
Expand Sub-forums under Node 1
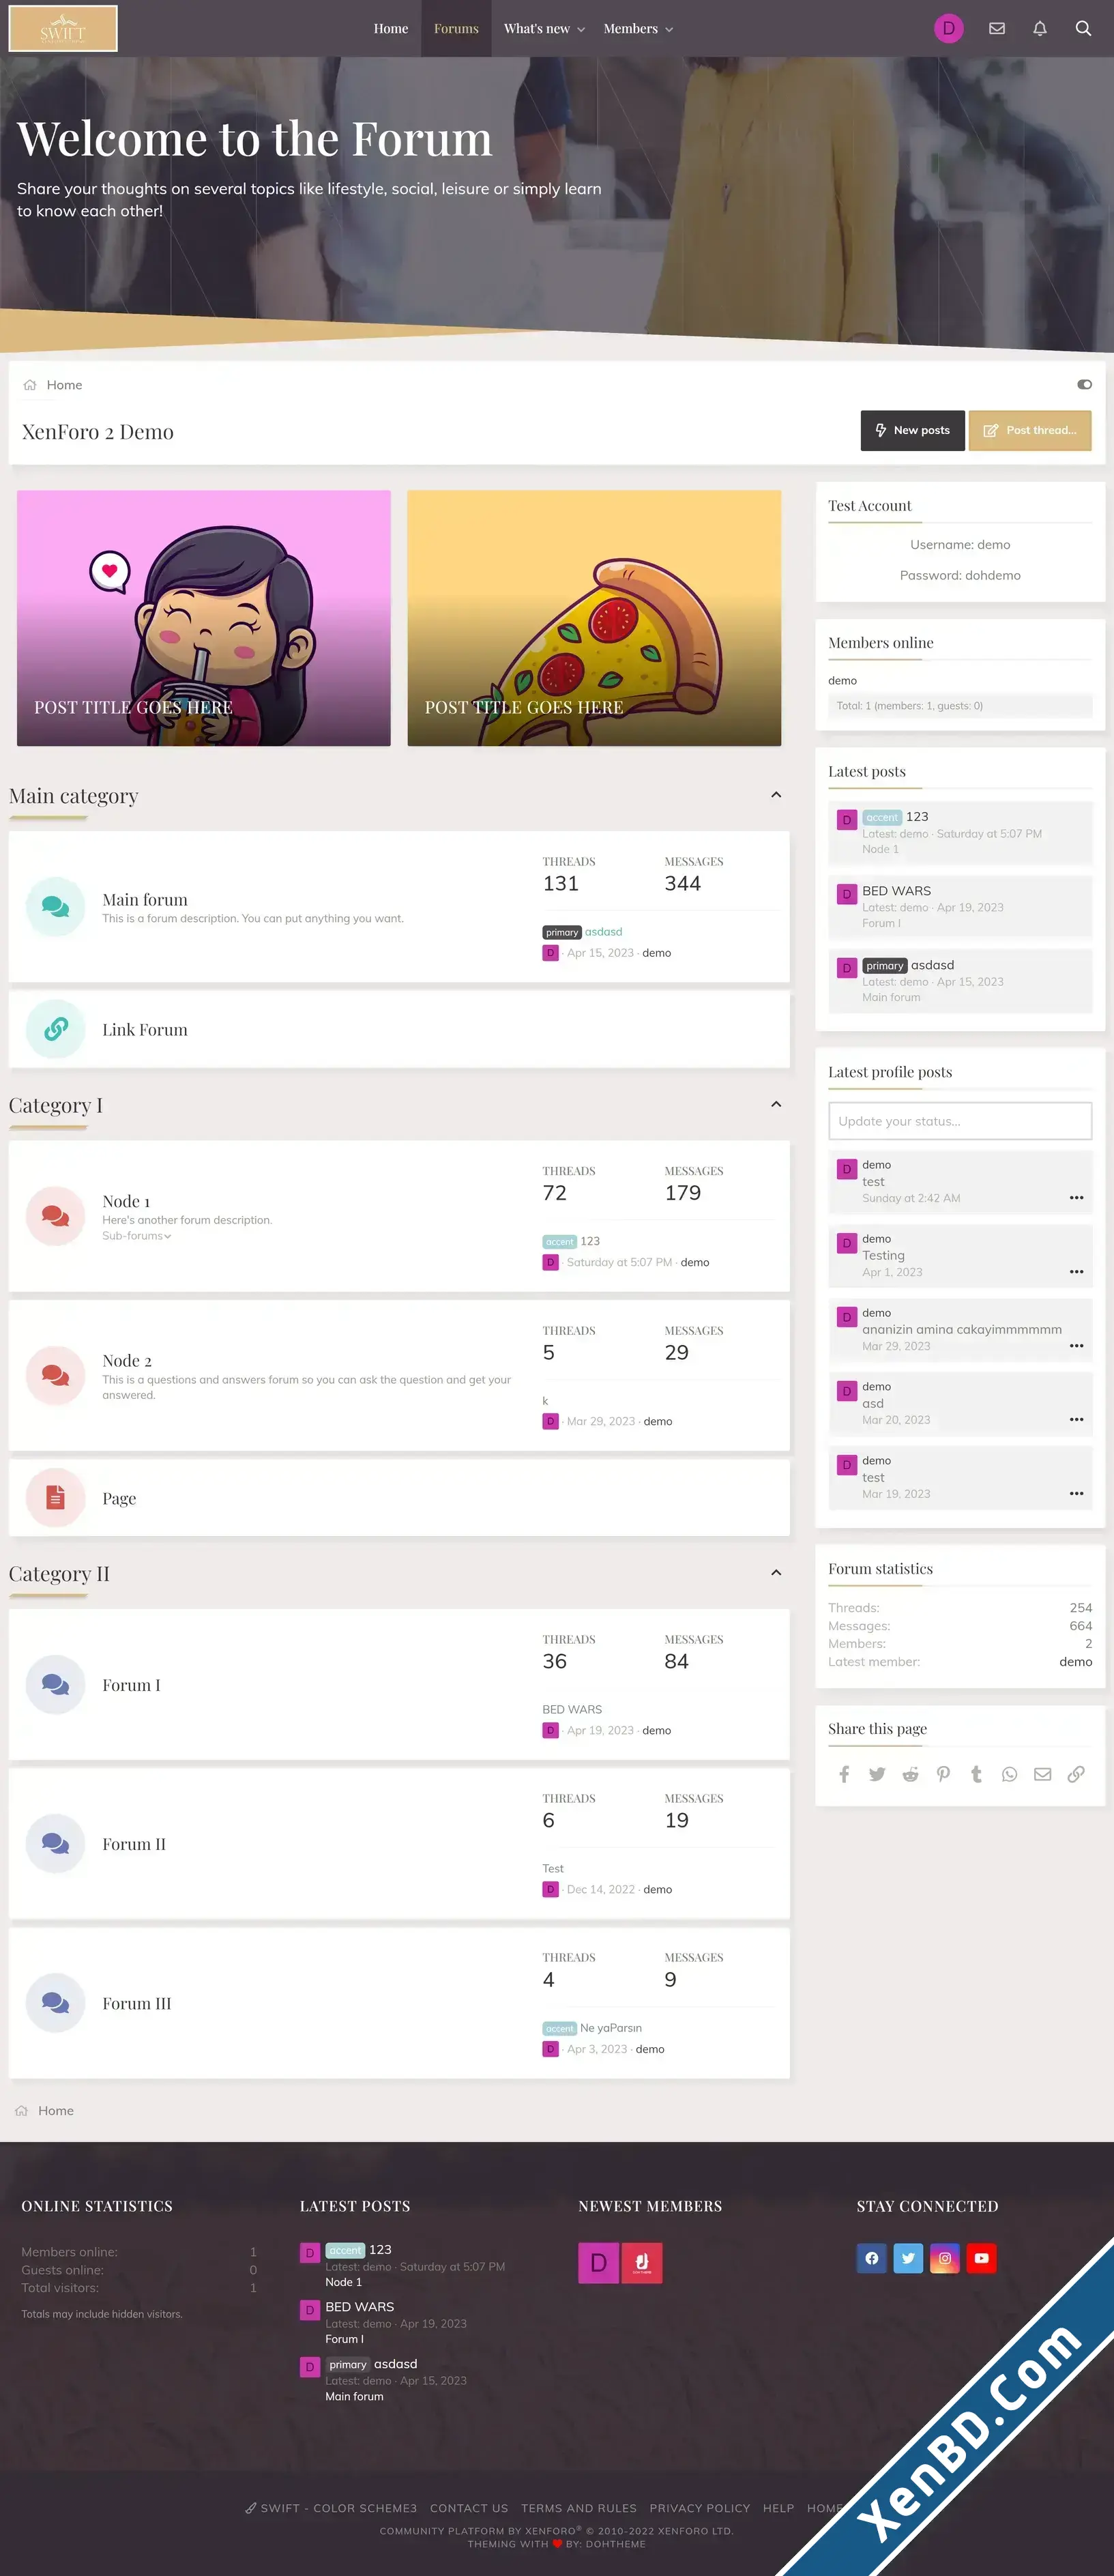136,1236
